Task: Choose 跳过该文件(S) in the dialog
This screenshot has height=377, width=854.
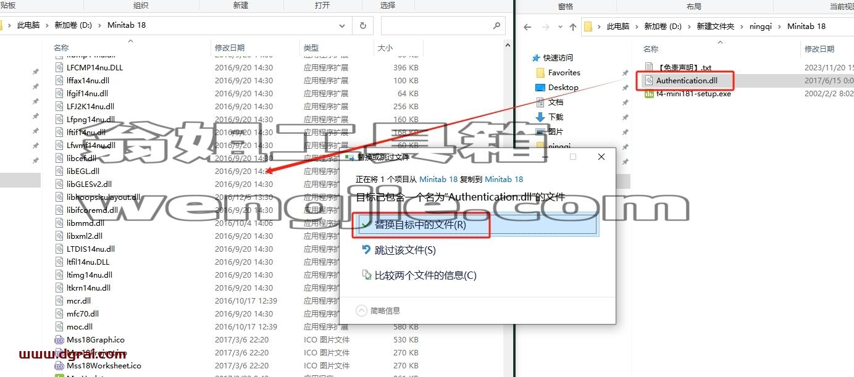Action: 398,250
